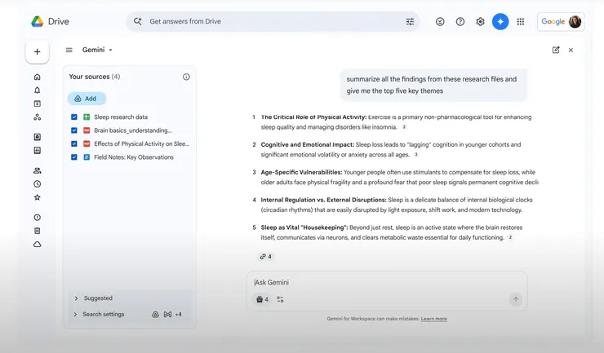This screenshot has width=604, height=353.
Task: Open prompt tuning options icon
Action: point(281,299)
